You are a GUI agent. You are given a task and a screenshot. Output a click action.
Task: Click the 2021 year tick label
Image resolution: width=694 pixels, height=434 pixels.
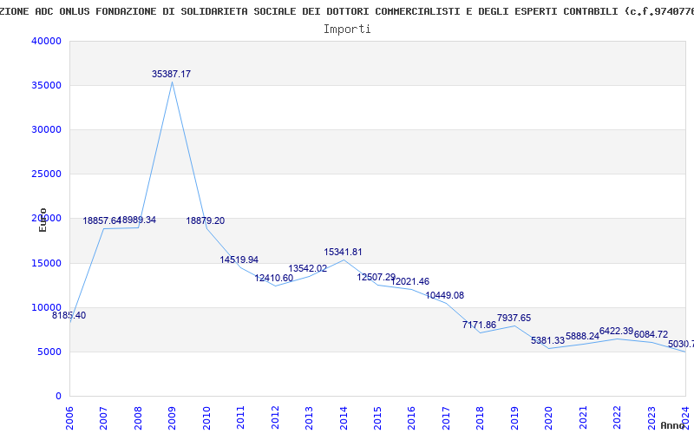[583, 418]
